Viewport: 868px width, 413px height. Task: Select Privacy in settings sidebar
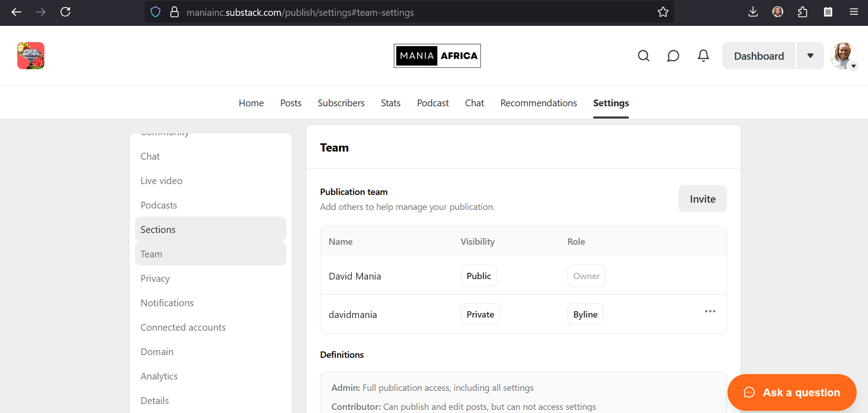[x=211, y=279]
